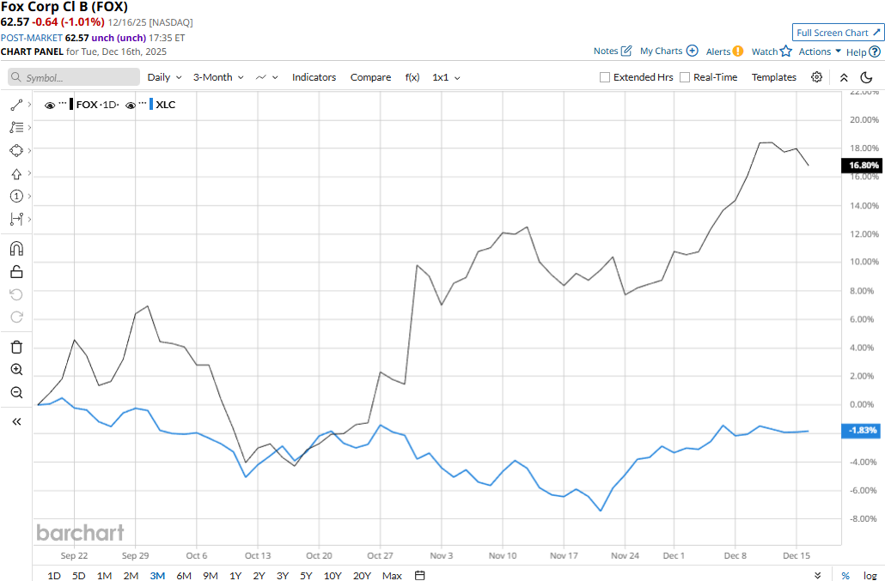Image resolution: width=885 pixels, height=581 pixels.
Task: Open the 1x1 grid layout dropdown
Action: (x=446, y=77)
